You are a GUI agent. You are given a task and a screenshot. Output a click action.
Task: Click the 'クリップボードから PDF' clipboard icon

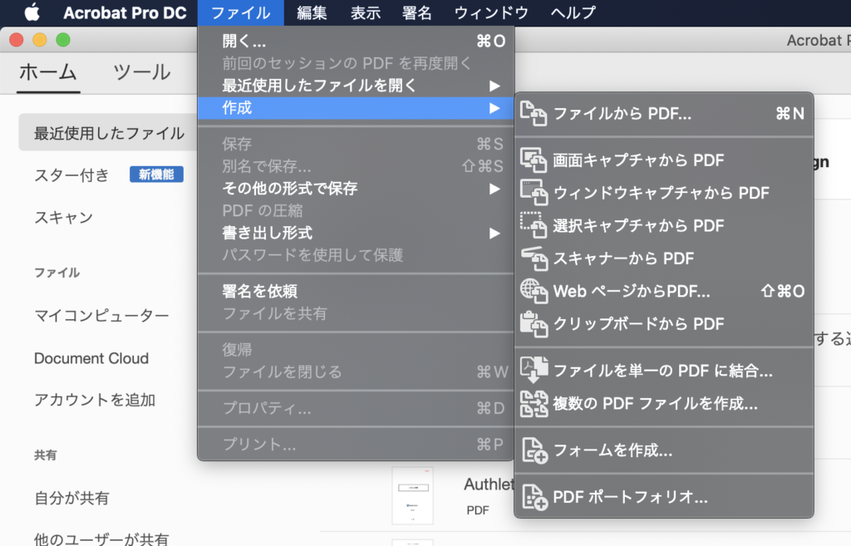point(534,324)
